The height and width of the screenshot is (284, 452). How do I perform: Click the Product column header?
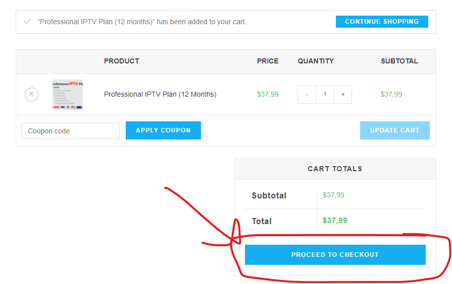click(122, 61)
